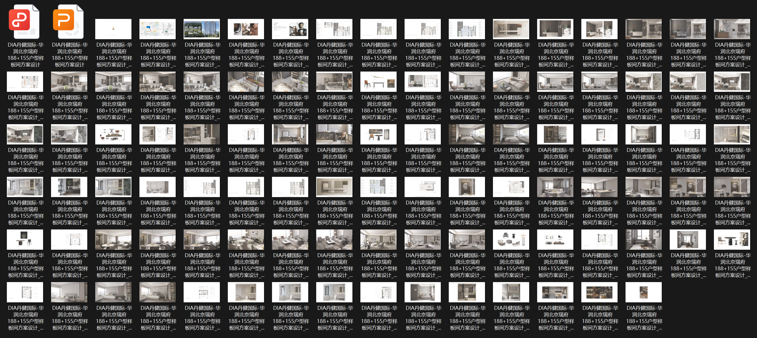The image size is (757, 338).
Task: Click the filename label under the PDF icon
Action: click(x=25, y=55)
